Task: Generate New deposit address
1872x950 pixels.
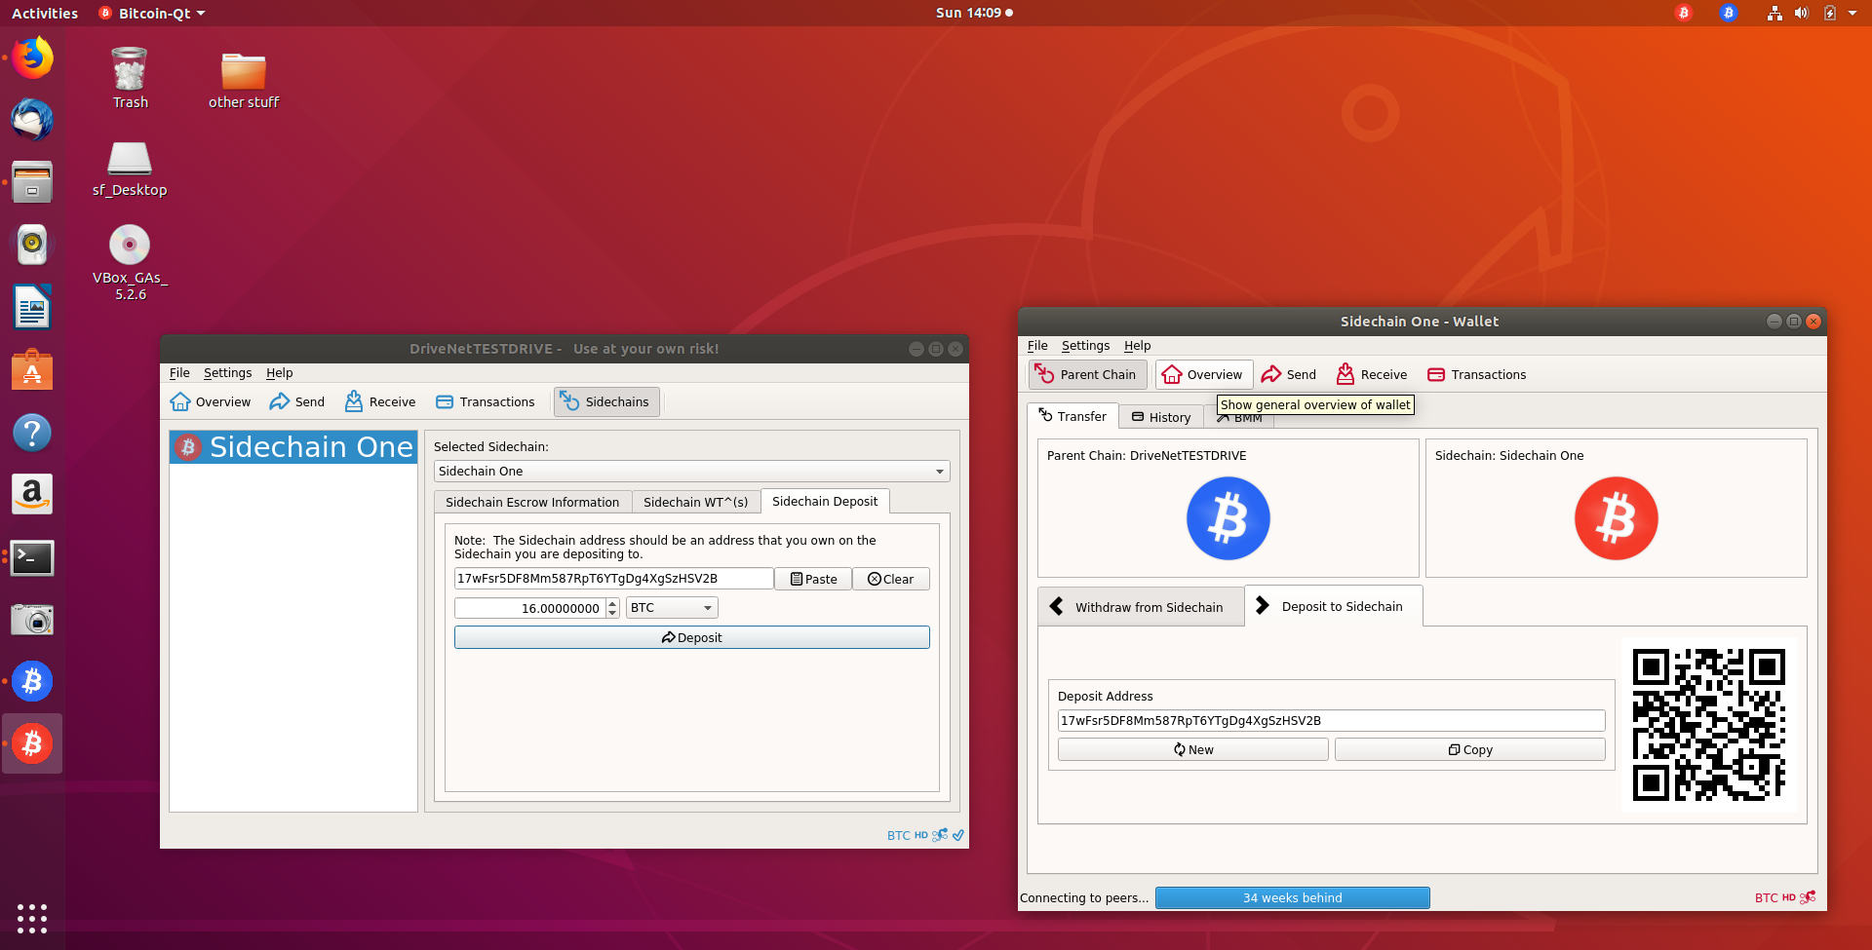Action: click(x=1193, y=749)
